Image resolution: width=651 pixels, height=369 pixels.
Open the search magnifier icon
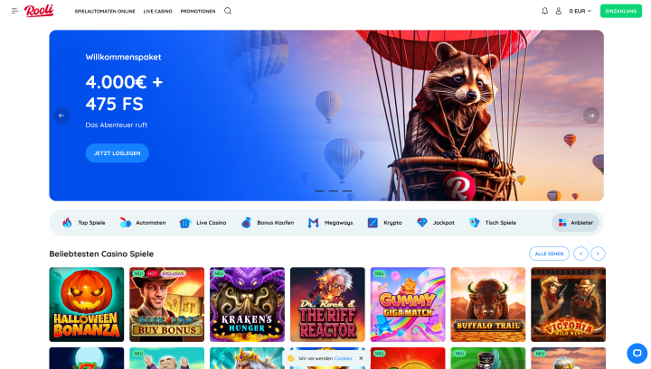coord(228,11)
